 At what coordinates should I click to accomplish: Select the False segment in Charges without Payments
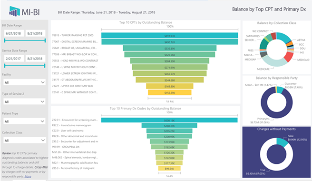point(282,141)
